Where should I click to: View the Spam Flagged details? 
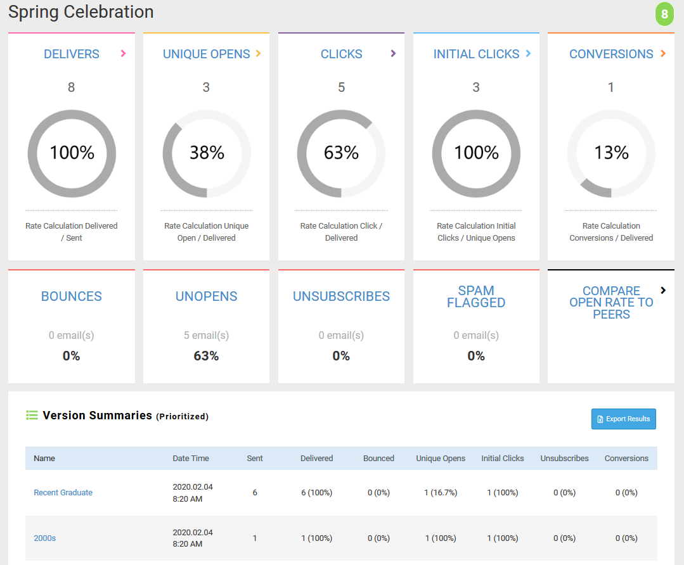[475, 296]
